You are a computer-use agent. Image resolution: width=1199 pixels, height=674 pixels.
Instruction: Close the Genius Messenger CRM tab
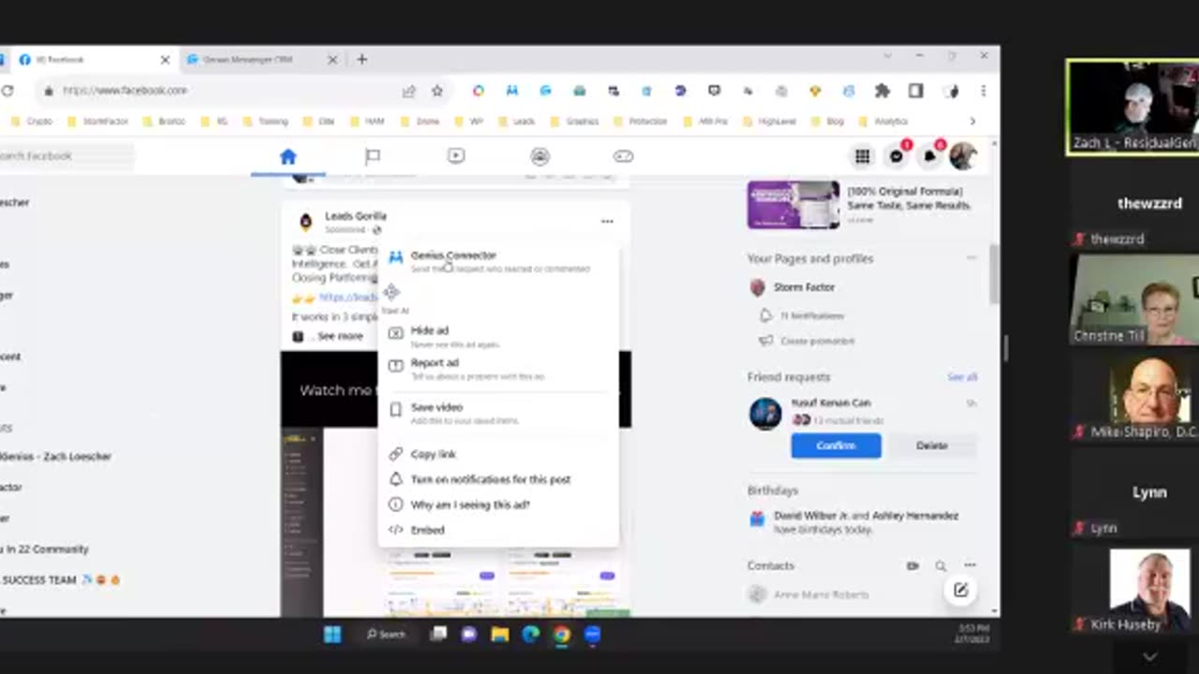[332, 59]
